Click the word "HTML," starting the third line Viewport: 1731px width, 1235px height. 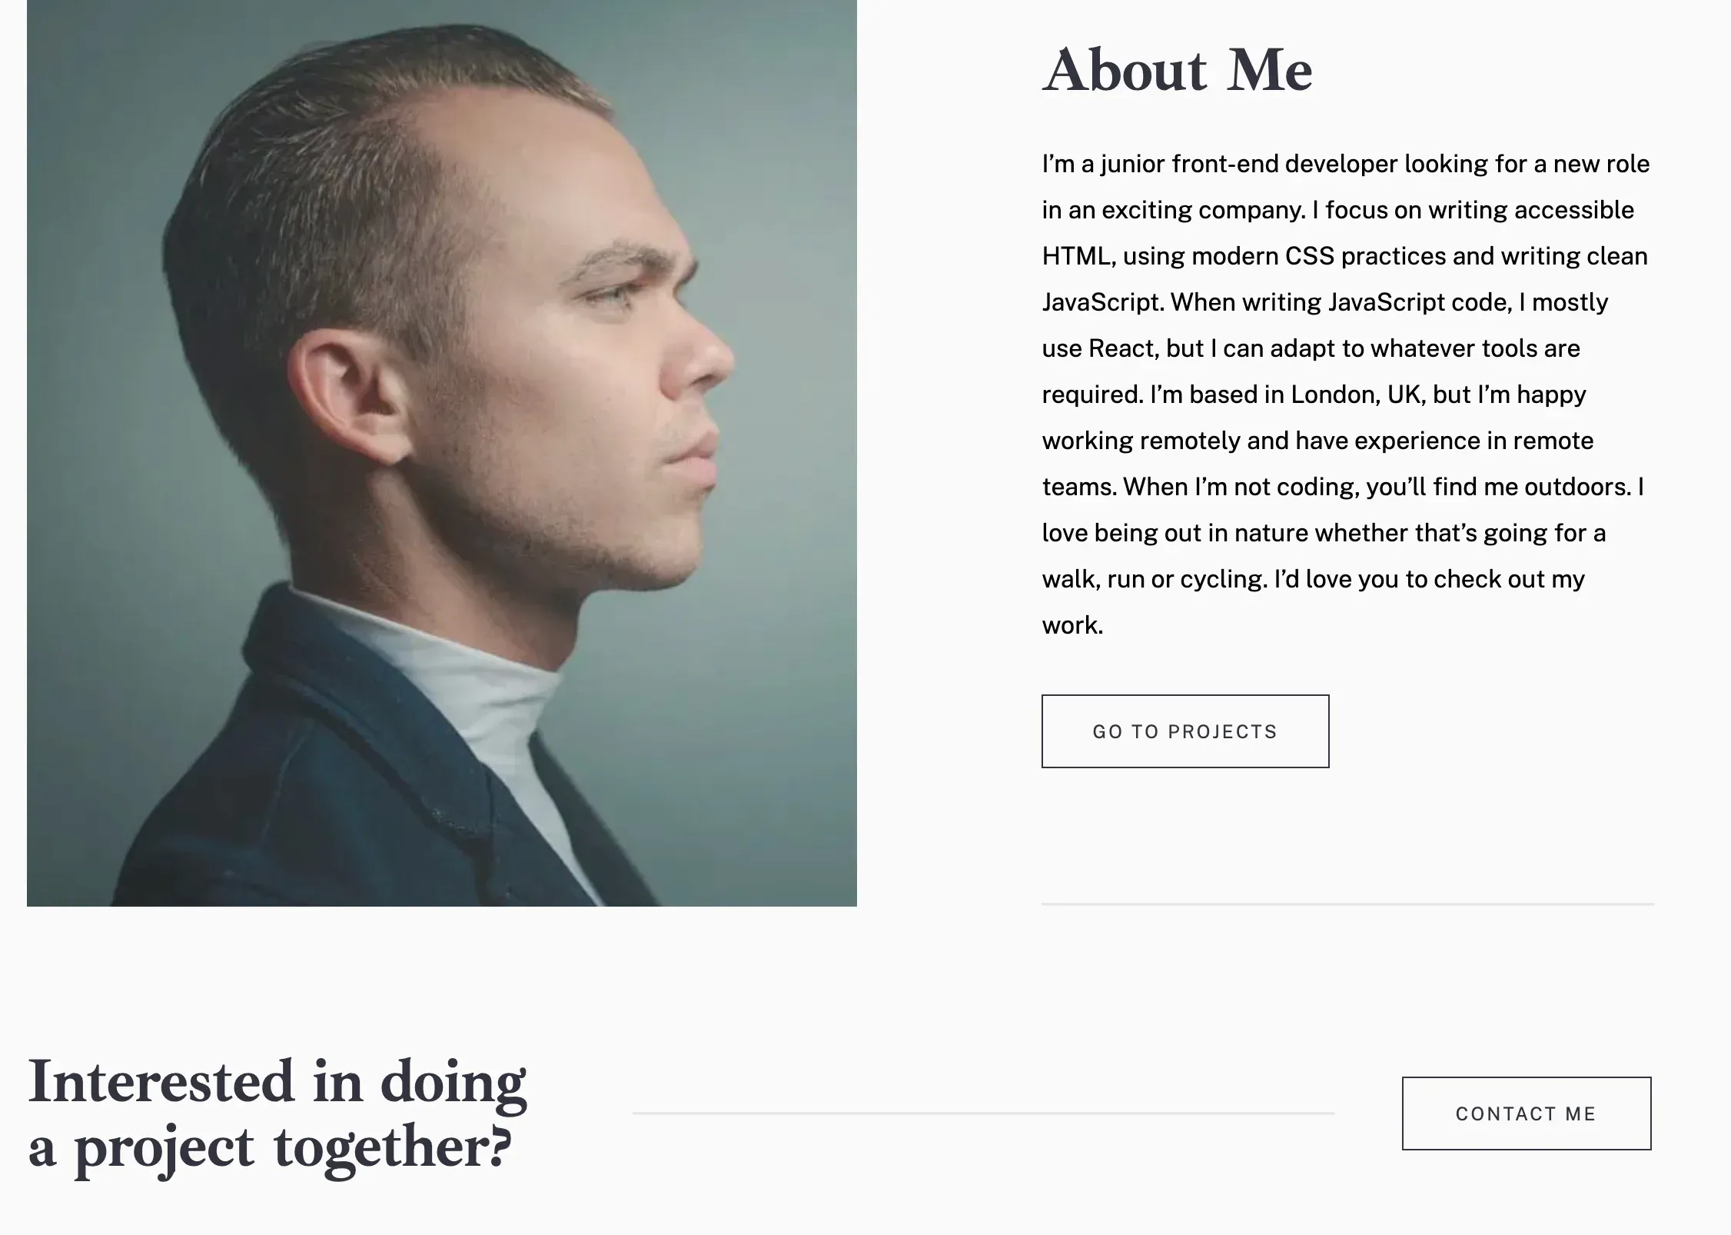pyautogui.click(x=1078, y=256)
